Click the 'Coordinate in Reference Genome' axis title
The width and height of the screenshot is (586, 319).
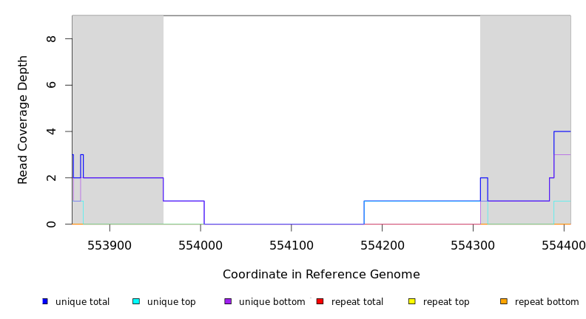tap(321, 275)
